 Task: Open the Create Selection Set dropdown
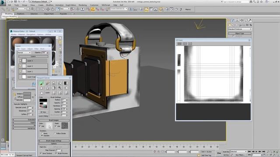click(119, 9)
